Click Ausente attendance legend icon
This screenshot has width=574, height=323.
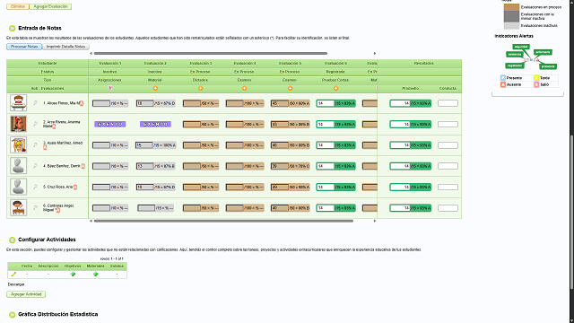coord(503,84)
